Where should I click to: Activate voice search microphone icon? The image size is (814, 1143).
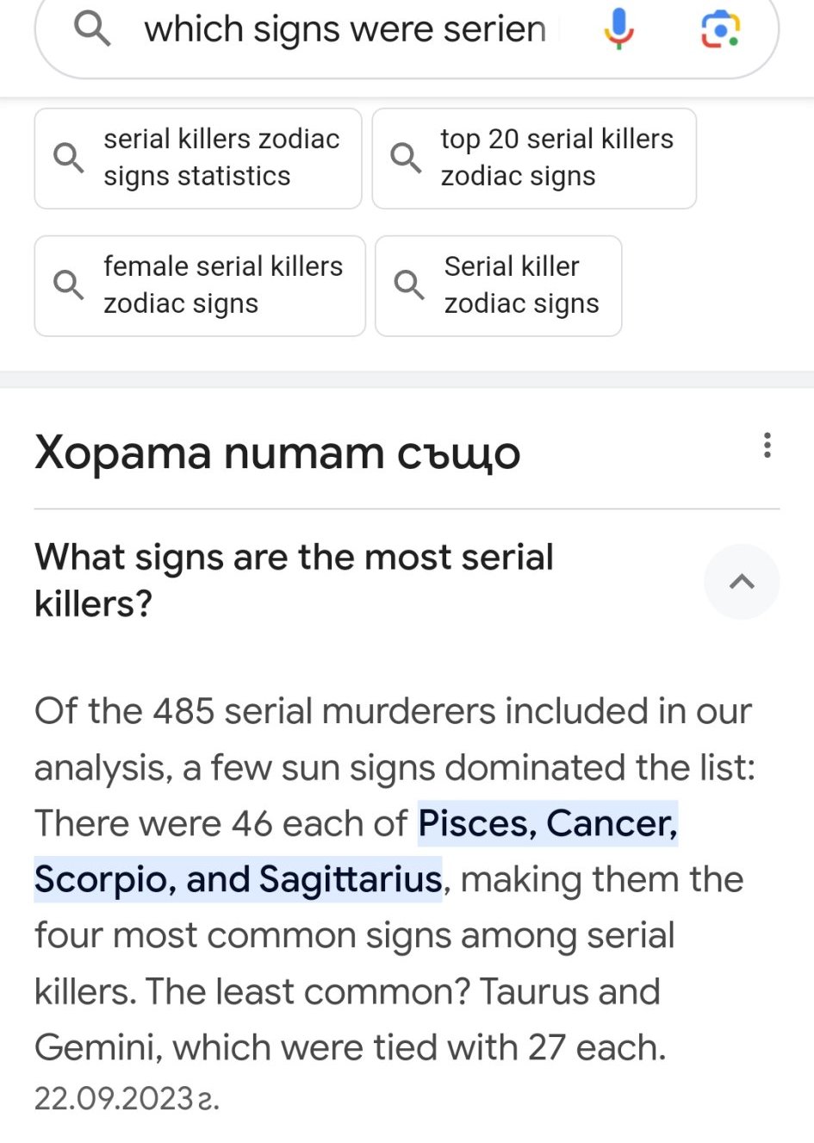click(618, 28)
